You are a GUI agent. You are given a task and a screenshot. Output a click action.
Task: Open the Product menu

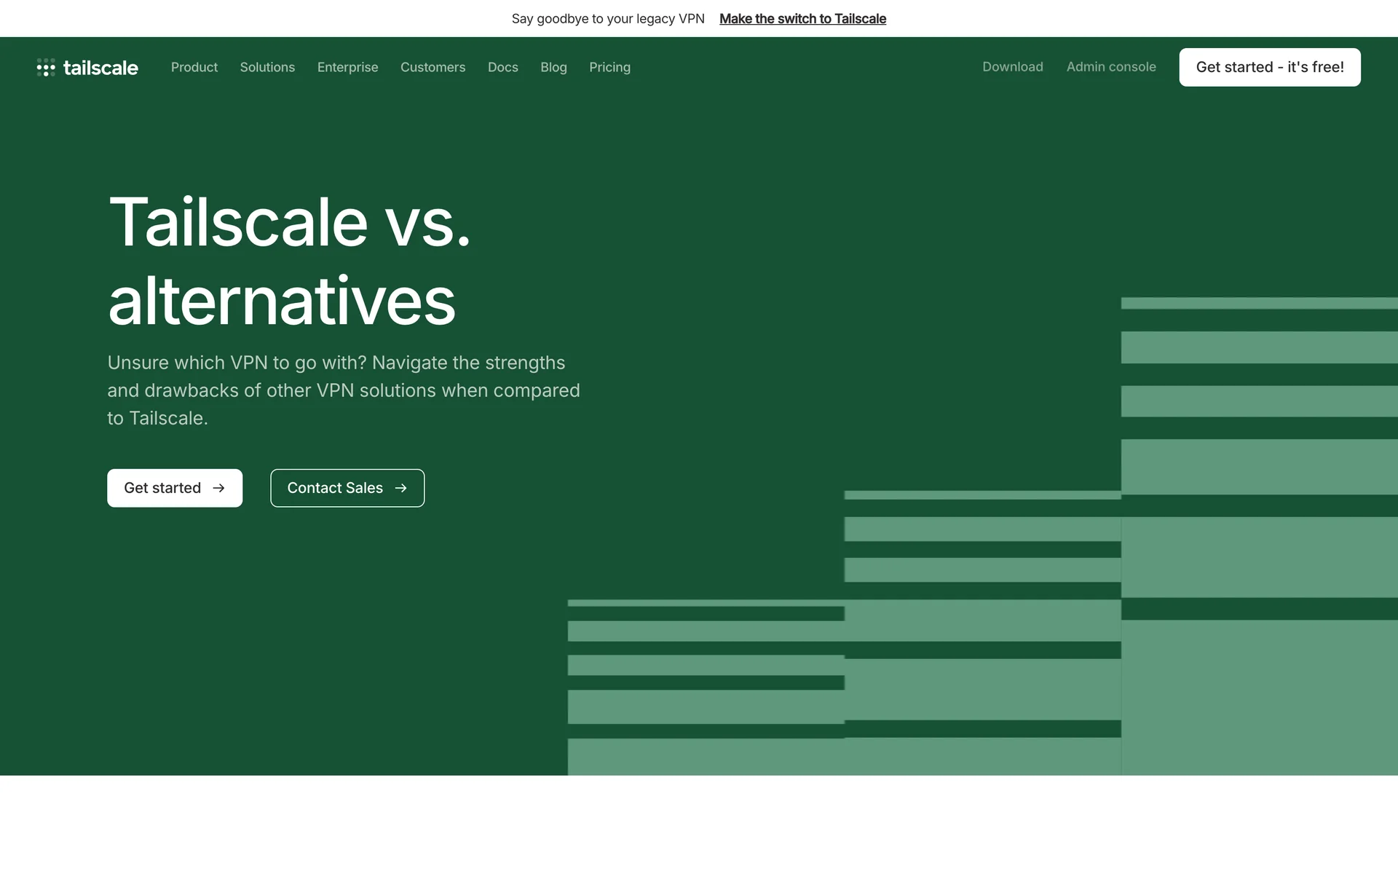click(x=194, y=67)
